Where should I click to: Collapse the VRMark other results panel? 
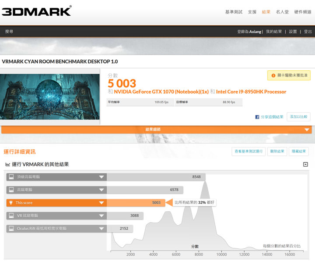[x=305, y=165]
